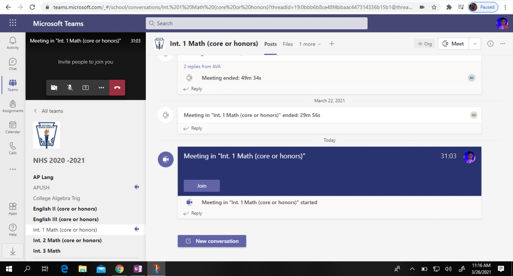Click the purple meeting avatar icon
This screenshot has height=276, width=513.
click(166, 160)
